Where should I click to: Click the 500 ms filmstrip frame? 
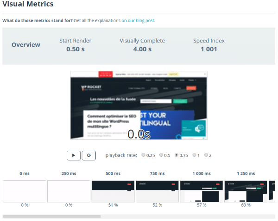(x=113, y=191)
